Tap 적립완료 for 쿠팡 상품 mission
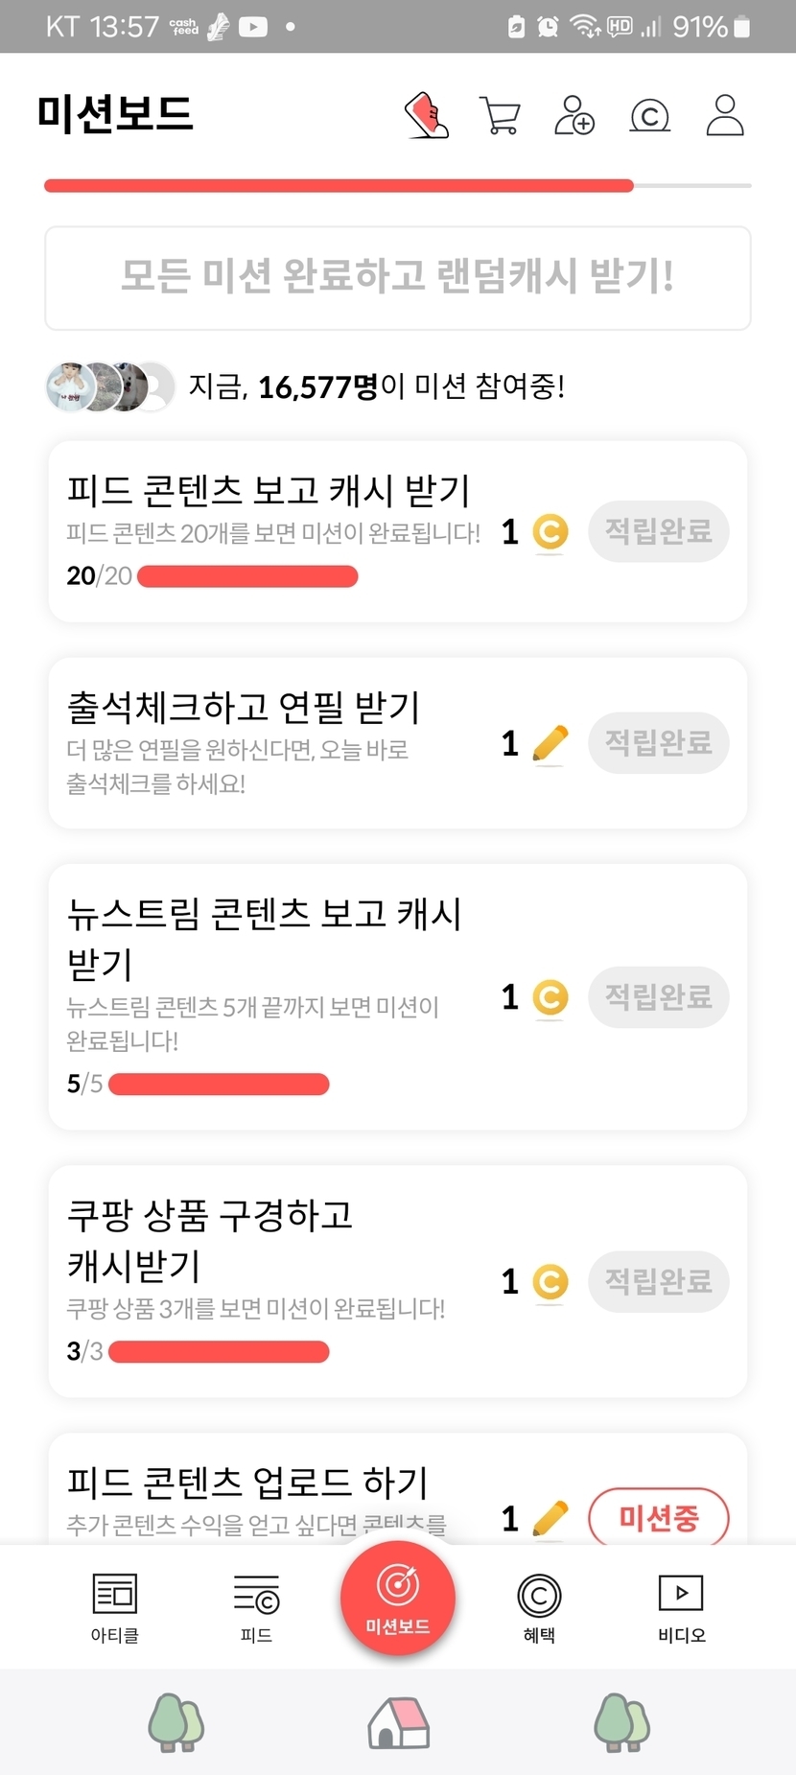This screenshot has height=1775, width=796. click(658, 1281)
